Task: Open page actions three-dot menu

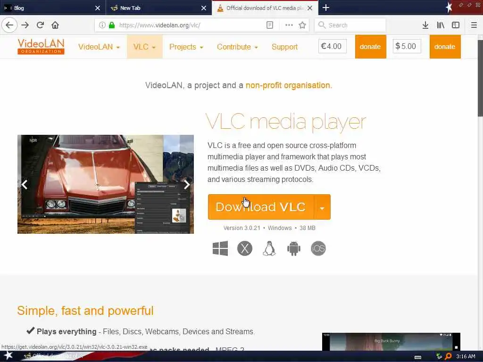Action: click(x=289, y=25)
